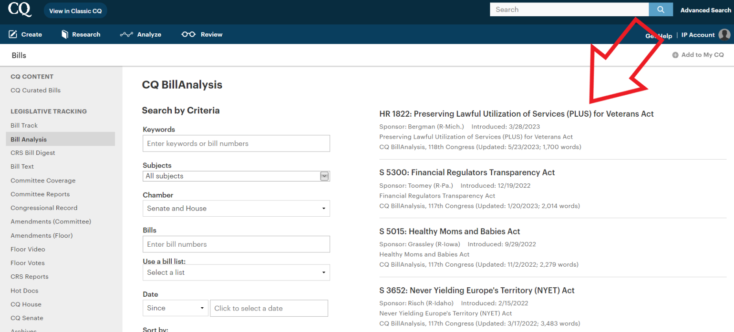Open Bill Text in sidebar
Screen dimensions: 734x332
(x=22, y=166)
